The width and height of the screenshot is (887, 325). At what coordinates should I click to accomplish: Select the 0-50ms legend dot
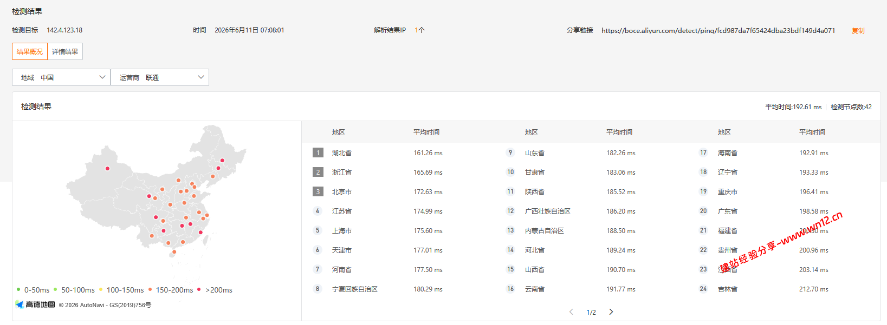[18, 289]
